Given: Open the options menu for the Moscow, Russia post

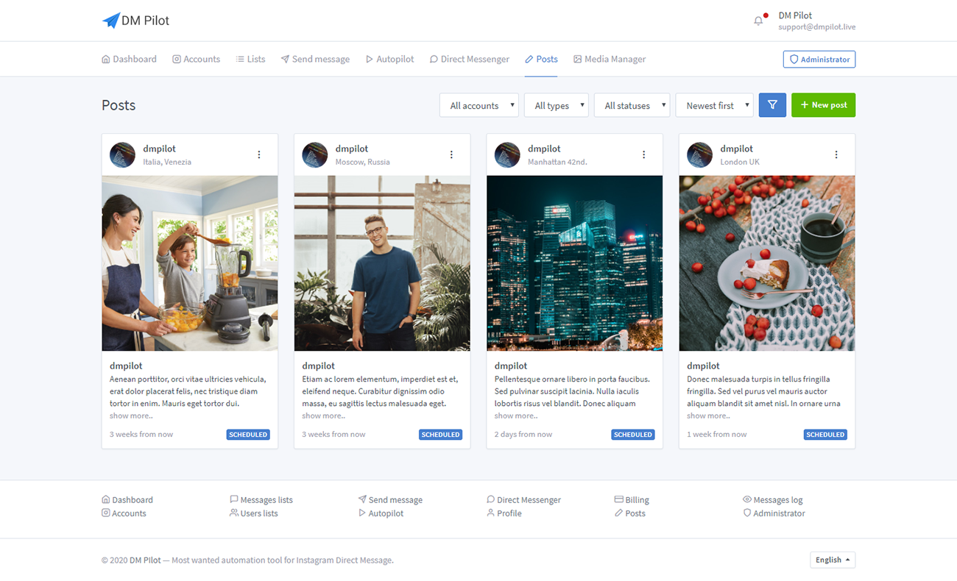Looking at the screenshot, I should pyautogui.click(x=451, y=154).
